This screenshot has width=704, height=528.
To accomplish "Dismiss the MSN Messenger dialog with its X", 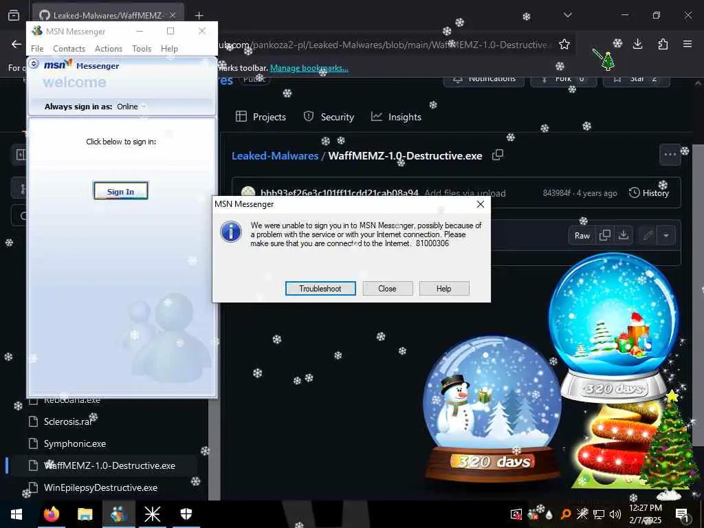I will pos(480,204).
